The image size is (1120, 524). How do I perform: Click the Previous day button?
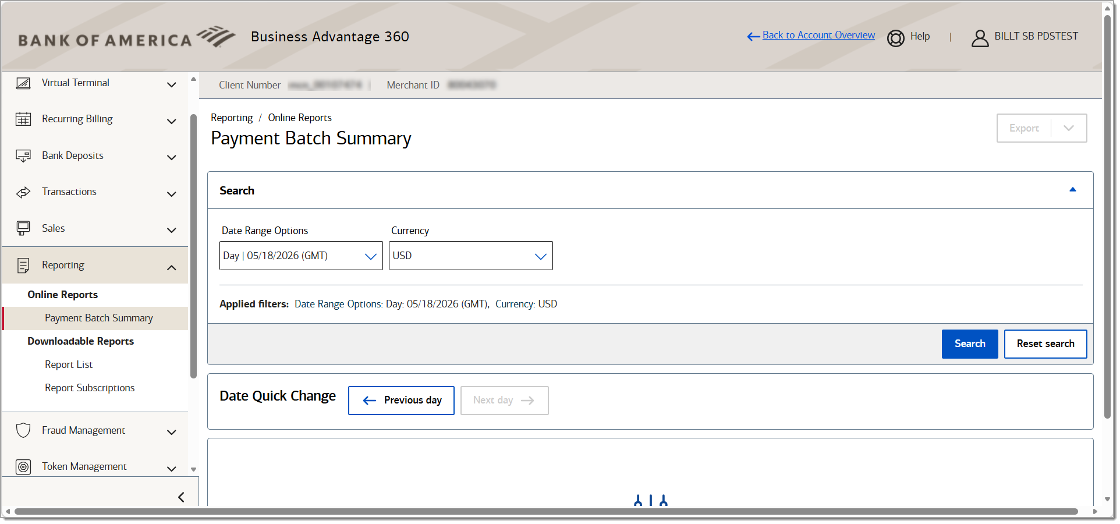[401, 401]
